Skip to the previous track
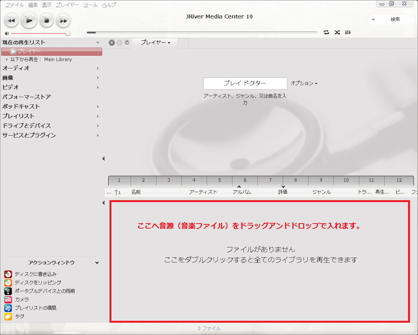 [11, 20]
